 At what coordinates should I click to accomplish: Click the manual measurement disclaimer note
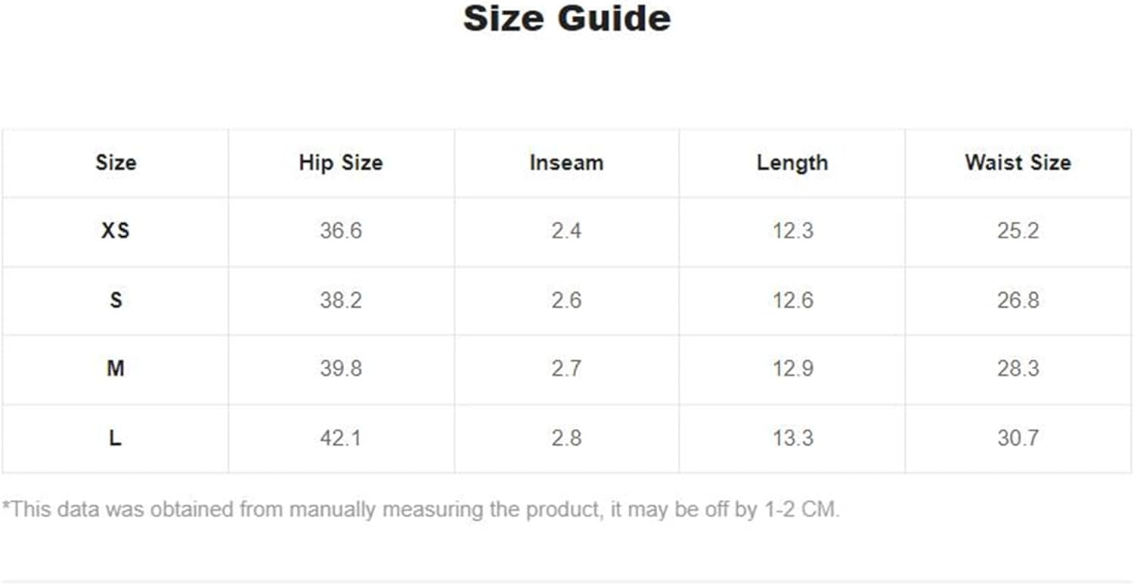click(421, 510)
